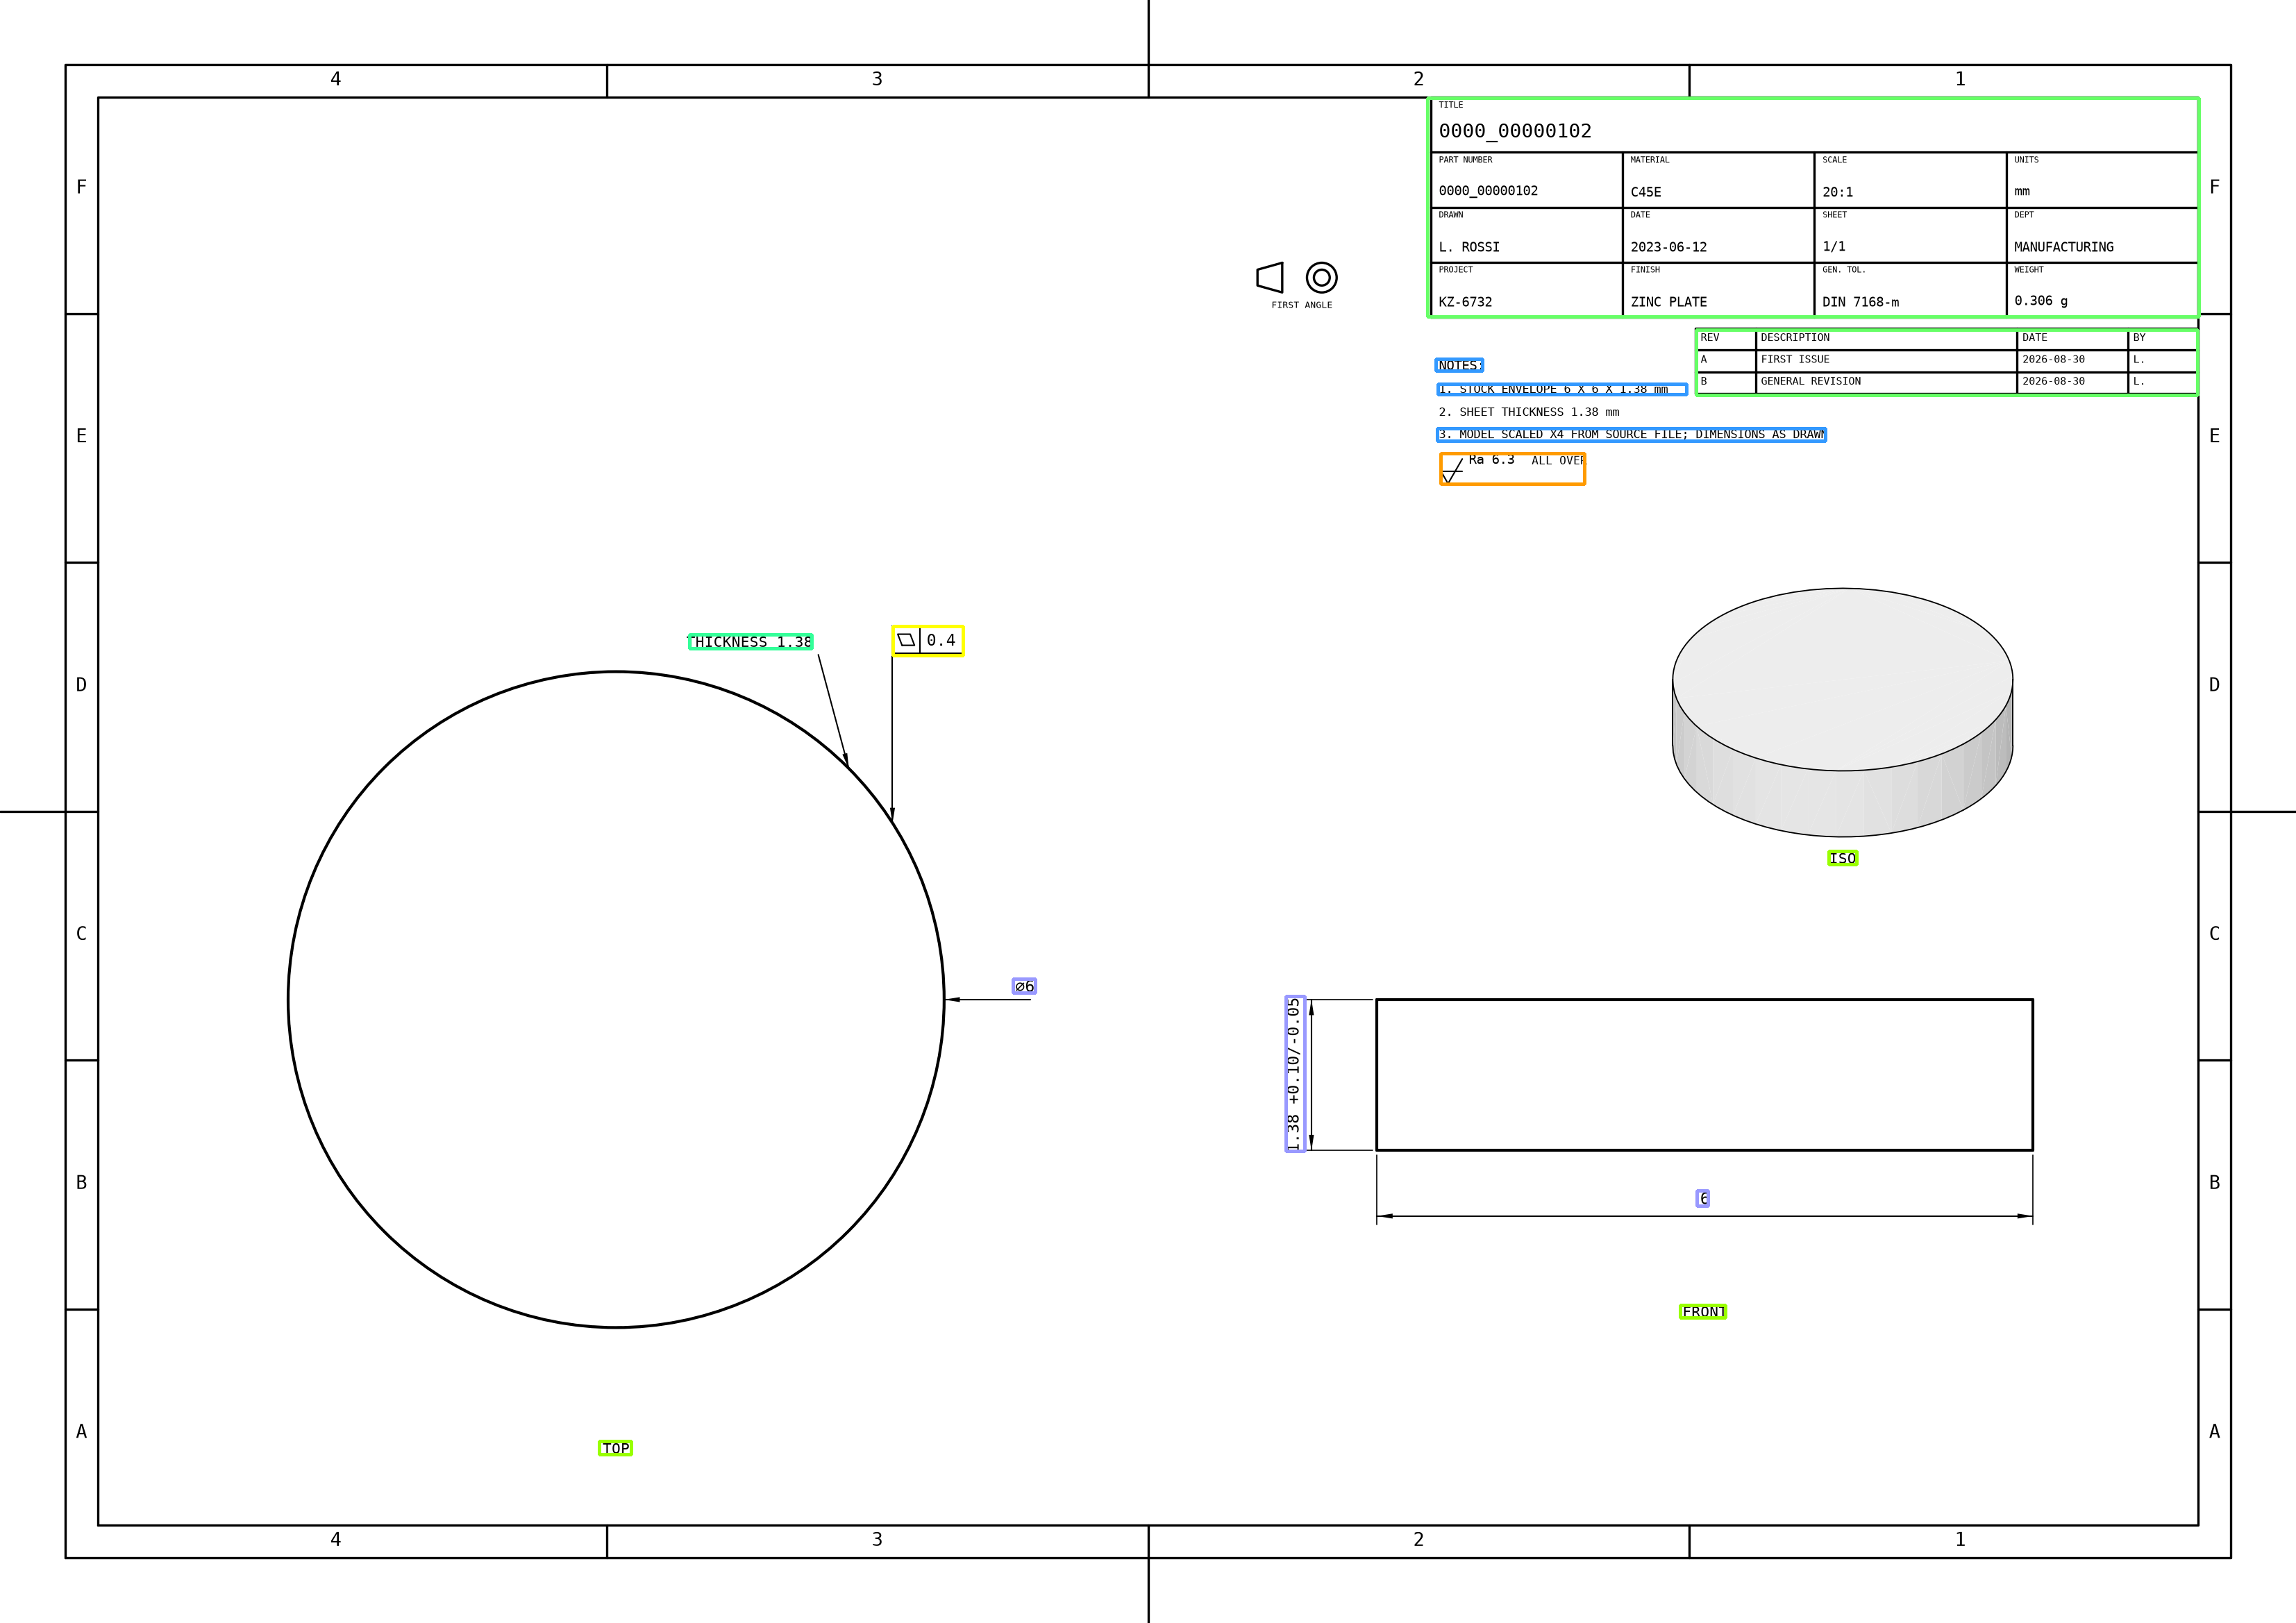This screenshot has width=2296, height=1623.
Task: Select the drawing title value 0000_00000102 under TITLE
Action: [x=1515, y=131]
